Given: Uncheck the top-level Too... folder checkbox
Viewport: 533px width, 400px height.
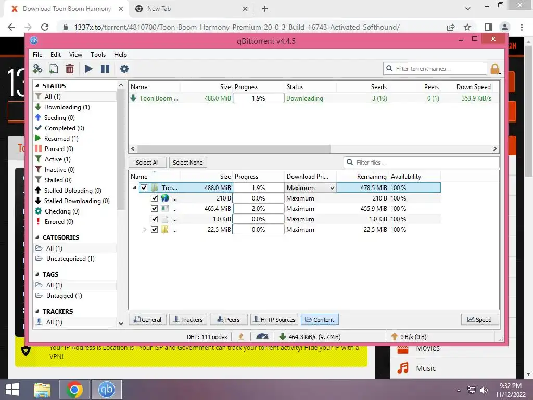Looking at the screenshot, I should pyautogui.click(x=144, y=187).
